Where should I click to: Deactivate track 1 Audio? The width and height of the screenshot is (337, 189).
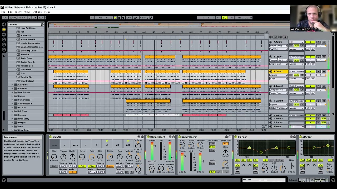tap(310, 42)
